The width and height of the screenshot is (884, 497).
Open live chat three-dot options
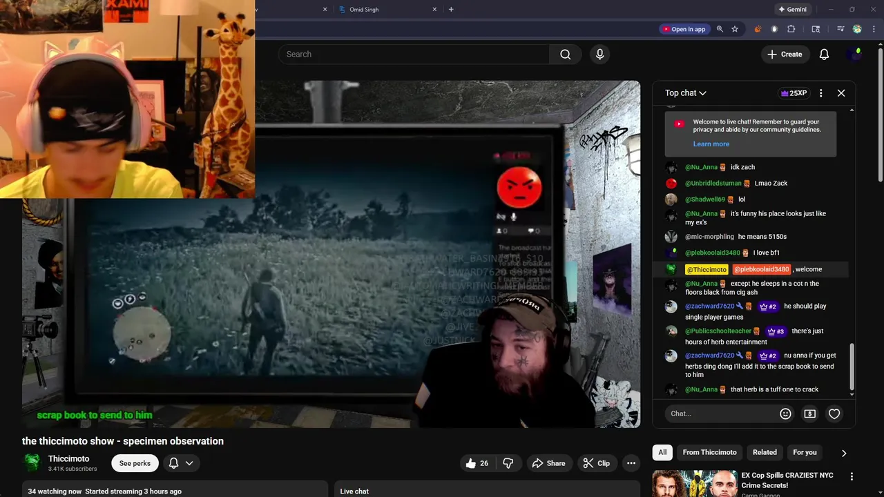tap(820, 92)
